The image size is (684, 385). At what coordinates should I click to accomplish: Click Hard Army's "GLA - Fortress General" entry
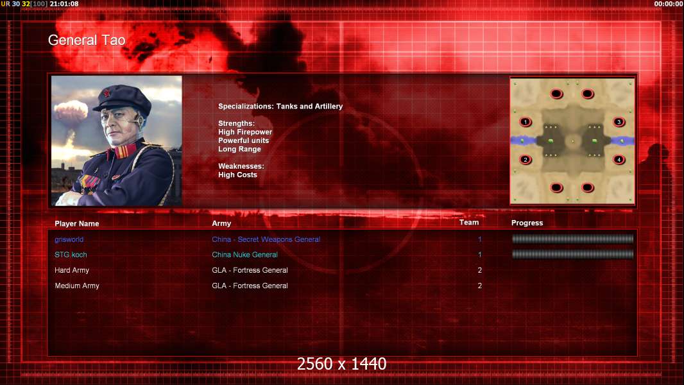point(250,270)
